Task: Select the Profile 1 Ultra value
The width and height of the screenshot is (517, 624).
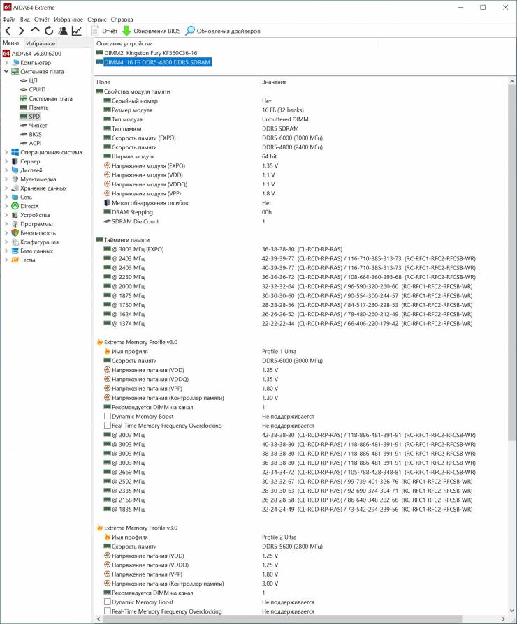Action: tap(279, 351)
